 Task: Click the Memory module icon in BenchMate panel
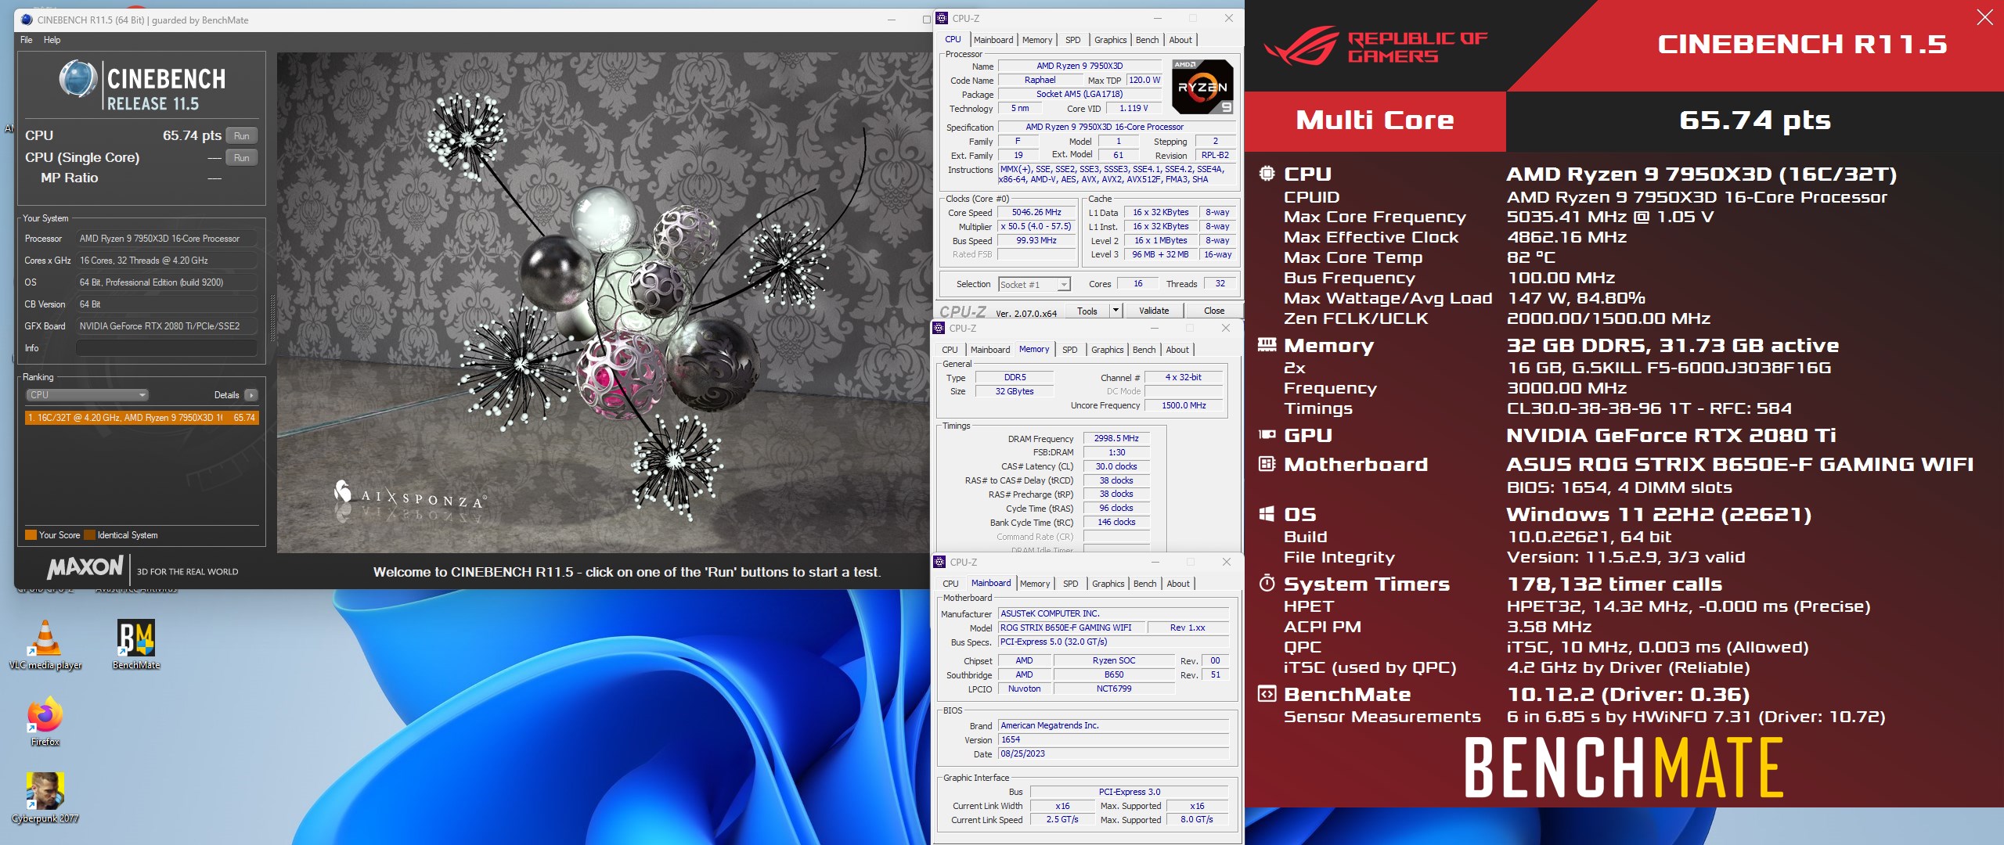coord(1267,345)
